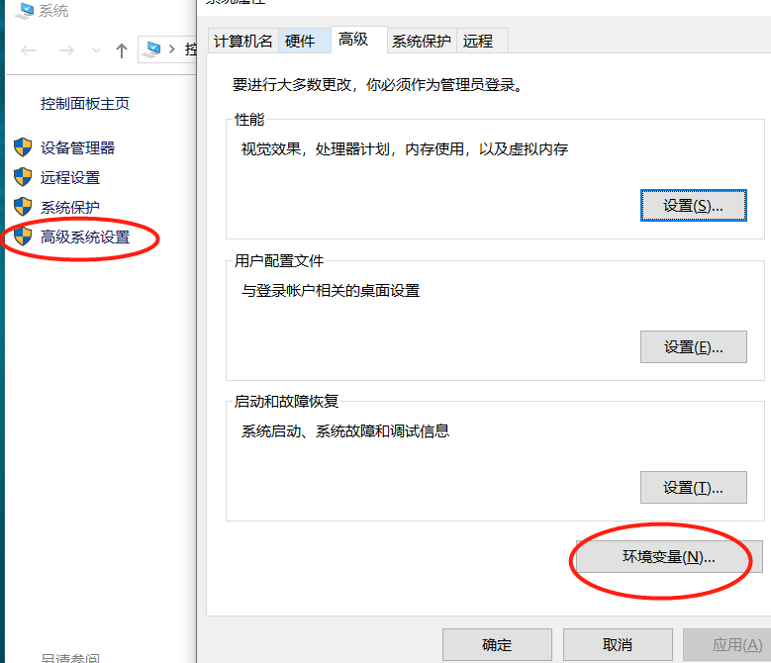This screenshot has height=663, width=771.
Task: Go back with the left arrow
Action: point(29,50)
